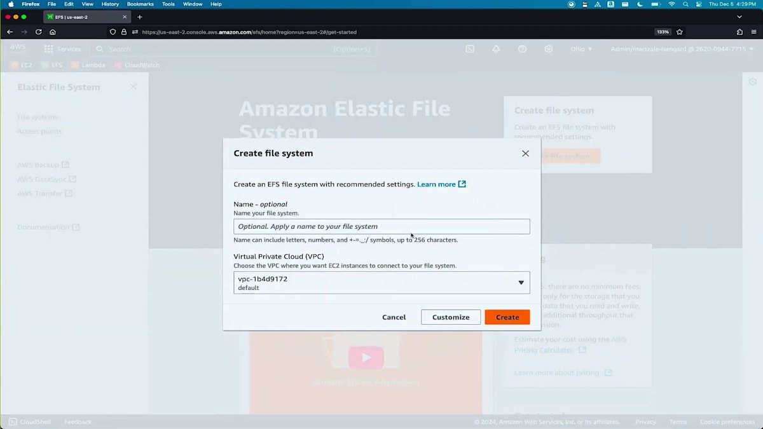763x429 pixels.
Task: Click the CloudWatch favorites shortcut
Action: coord(137,65)
